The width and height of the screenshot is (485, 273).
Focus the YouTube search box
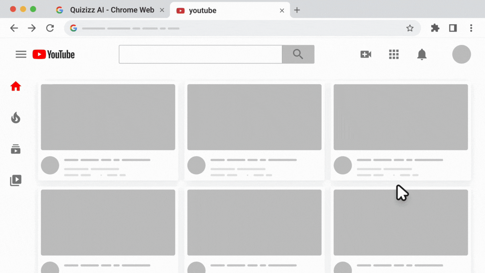tap(200, 54)
